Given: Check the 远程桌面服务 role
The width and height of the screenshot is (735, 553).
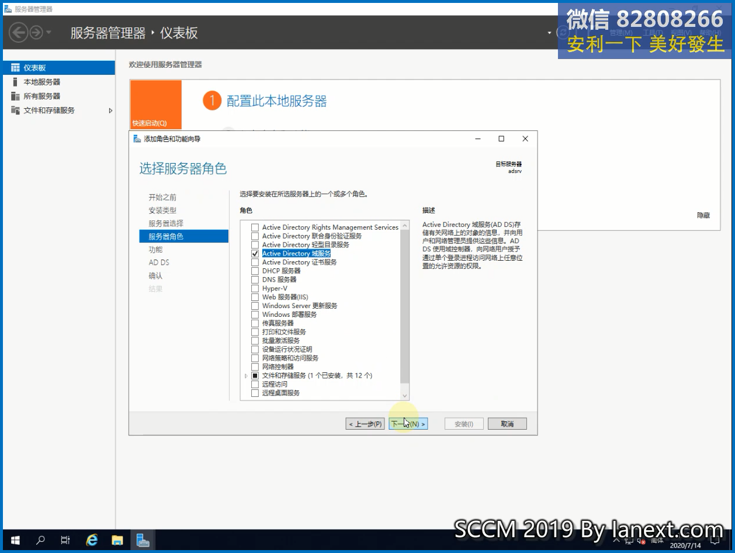Looking at the screenshot, I should [x=255, y=393].
